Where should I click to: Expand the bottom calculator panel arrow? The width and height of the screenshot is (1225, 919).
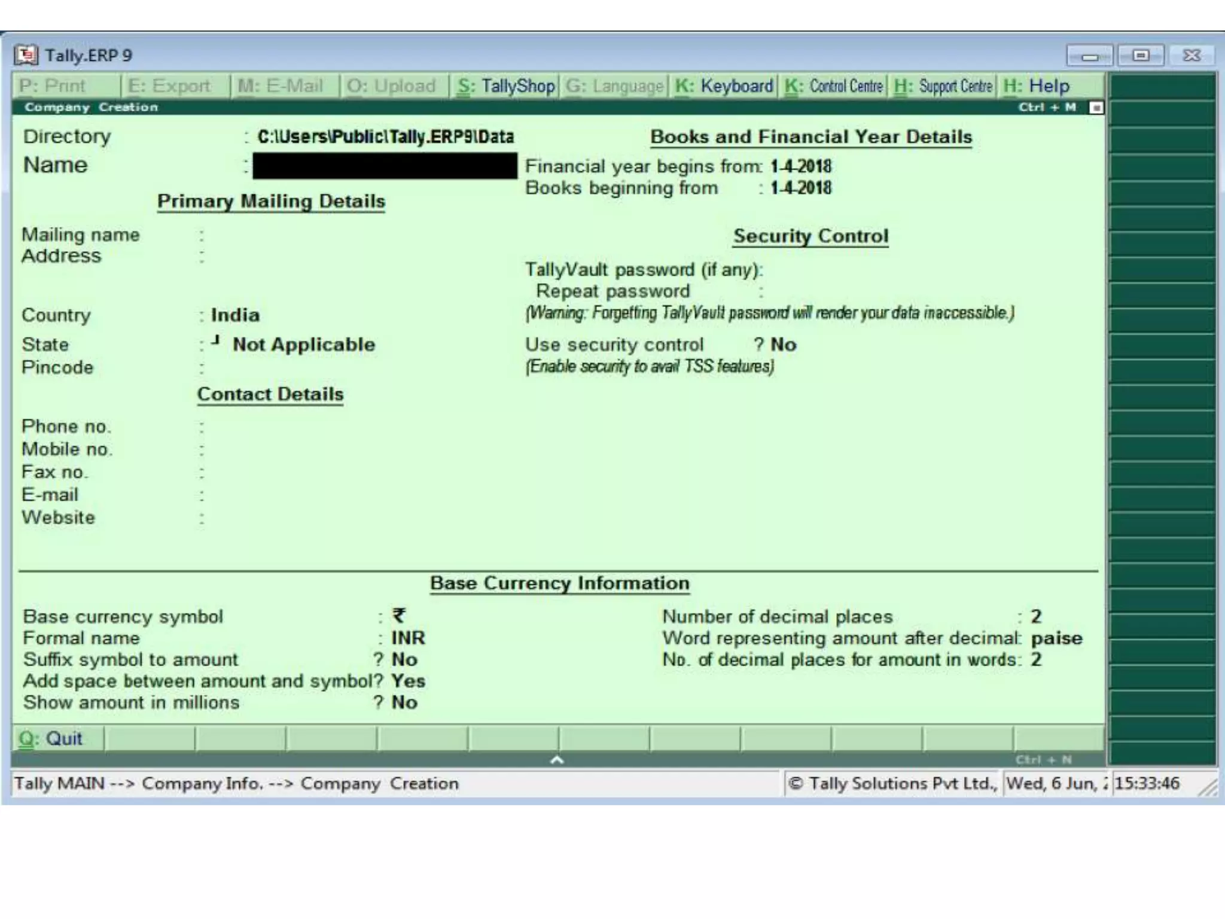pyautogui.click(x=557, y=760)
